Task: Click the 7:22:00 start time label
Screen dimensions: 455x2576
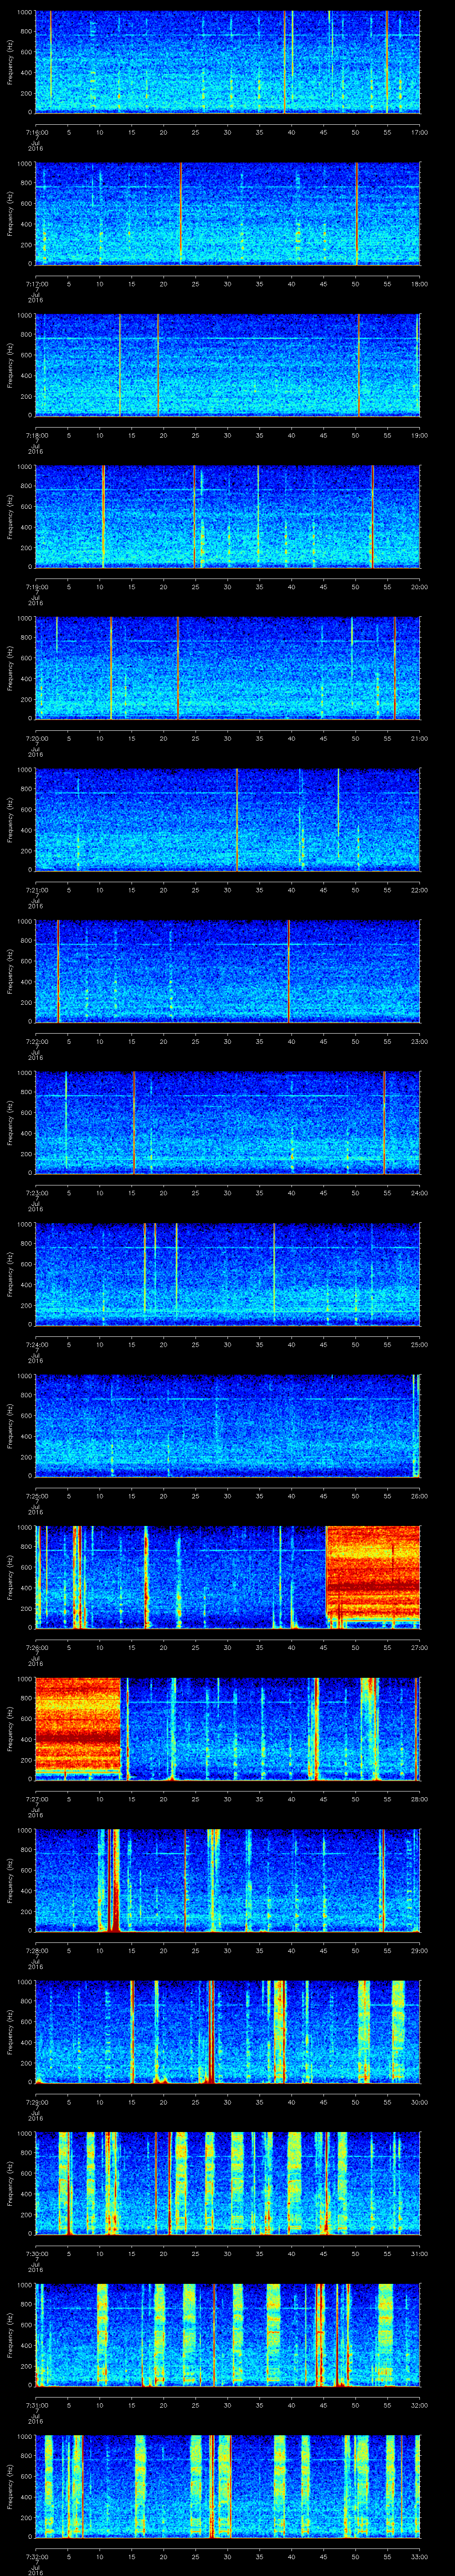Action: coord(36,1041)
